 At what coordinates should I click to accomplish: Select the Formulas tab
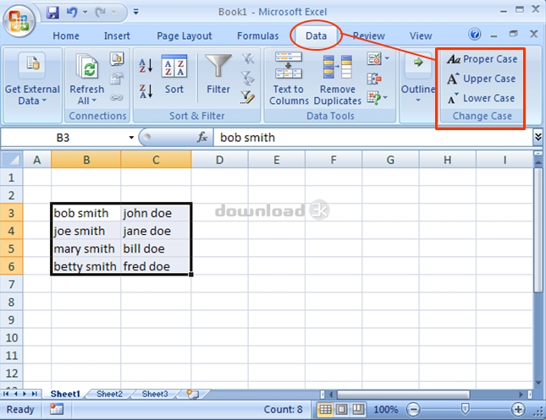click(257, 35)
